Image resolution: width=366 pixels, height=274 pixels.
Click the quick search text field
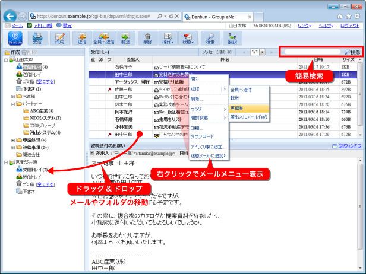(x=312, y=52)
